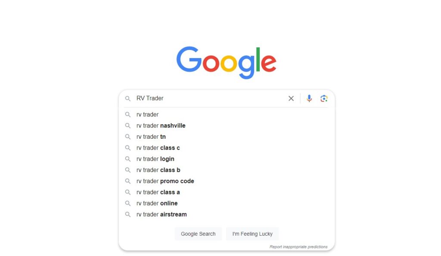Click magnifier icon beside 'rv trader nashville'
The height and width of the screenshot is (256, 441).
click(127, 126)
